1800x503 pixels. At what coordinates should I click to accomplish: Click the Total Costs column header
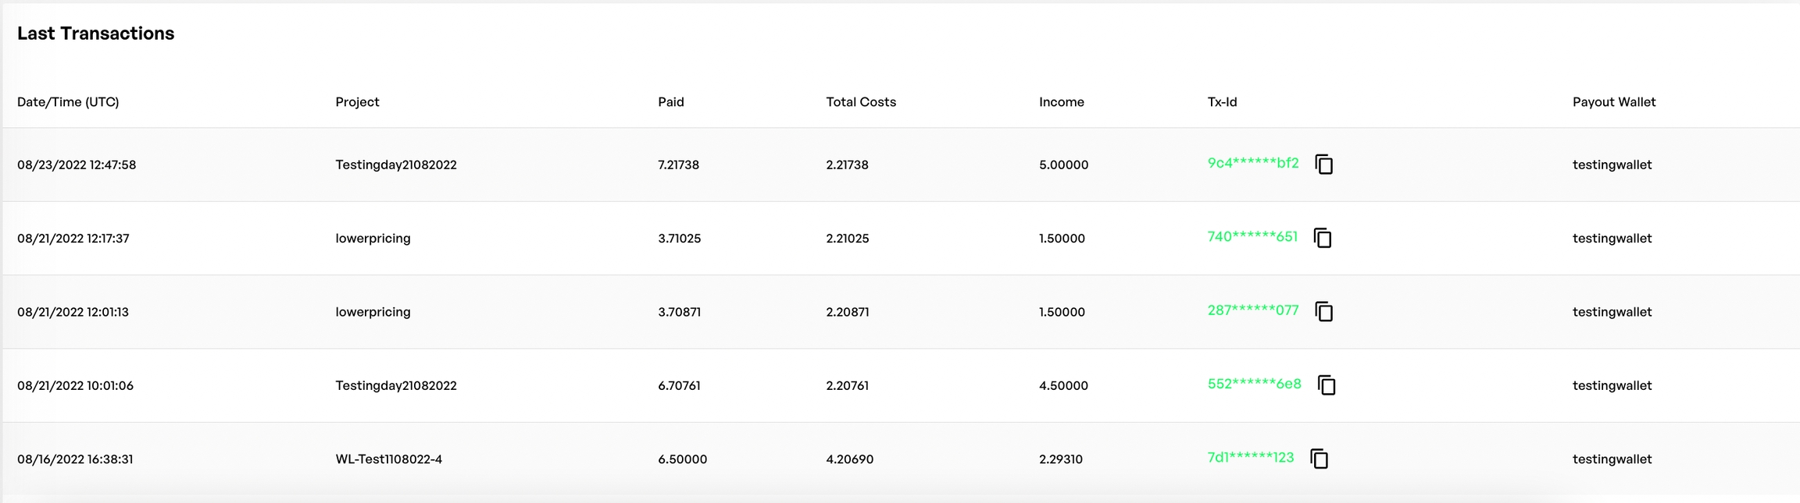coord(861,102)
